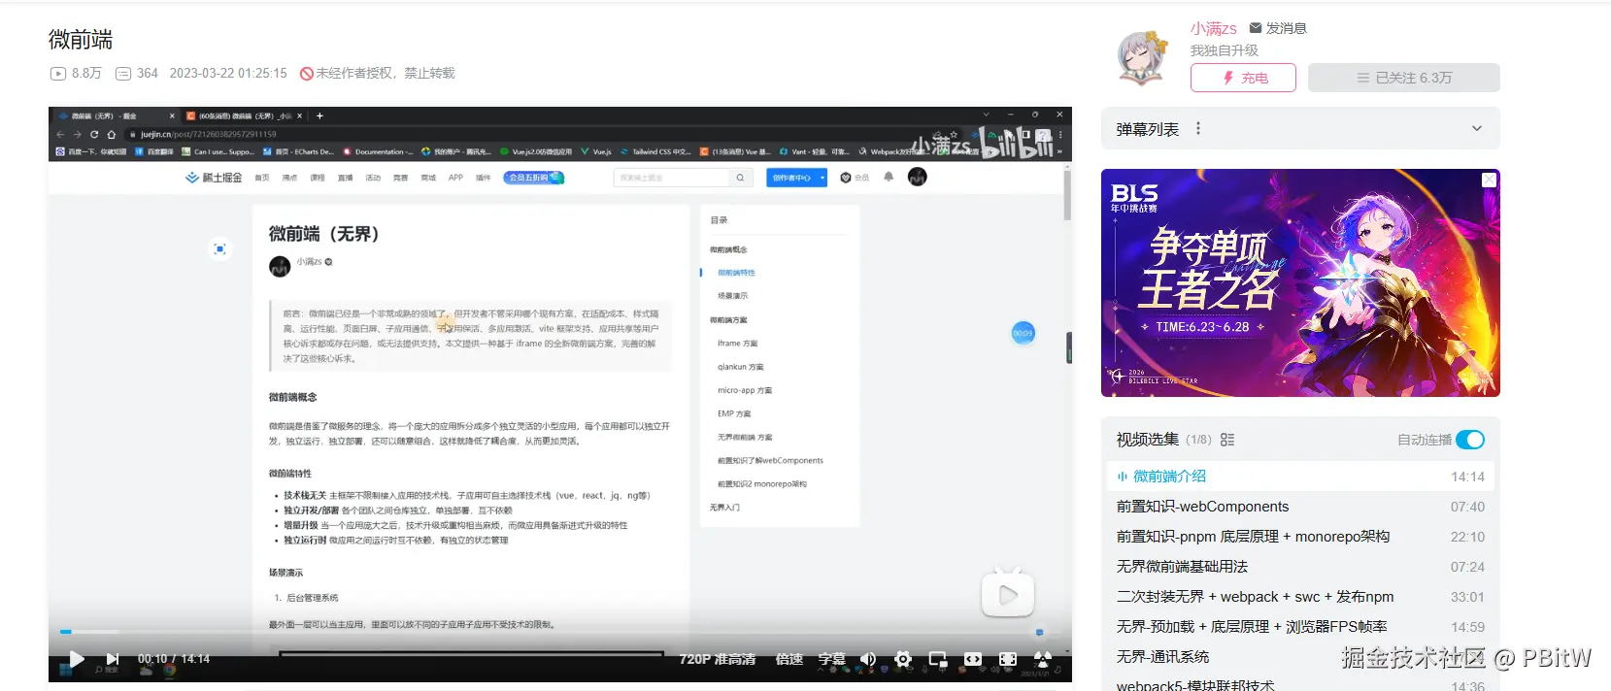The image size is (1611, 691).
Task: Enter fullscreen with the corner-brackets icon
Action: pos(1008,659)
